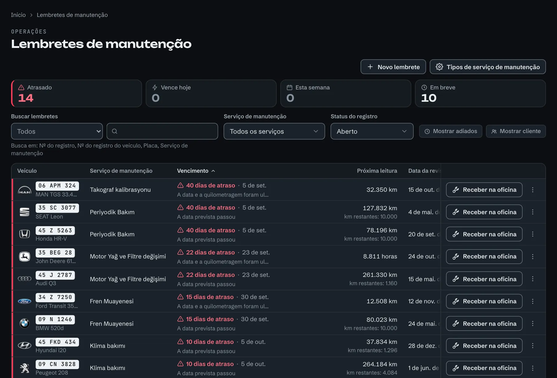Image resolution: width=557 pixels, height=378 pixels.
Task: Open the Todos search-scope dropdown
Action: pos(57,131)
